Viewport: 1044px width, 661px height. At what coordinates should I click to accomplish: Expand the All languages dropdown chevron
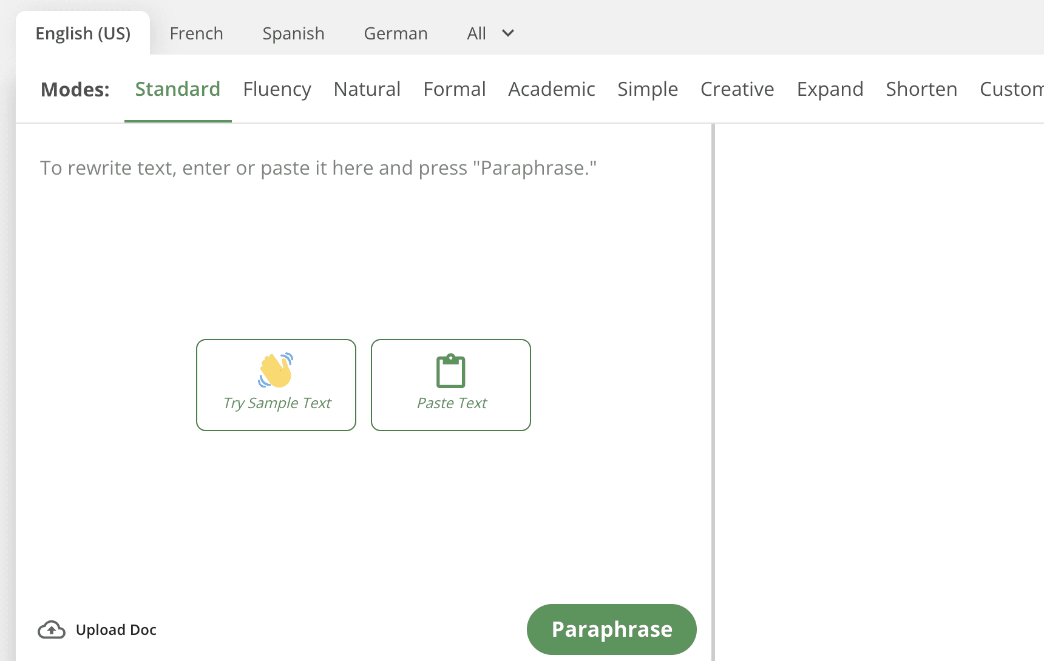coord(508,33)
